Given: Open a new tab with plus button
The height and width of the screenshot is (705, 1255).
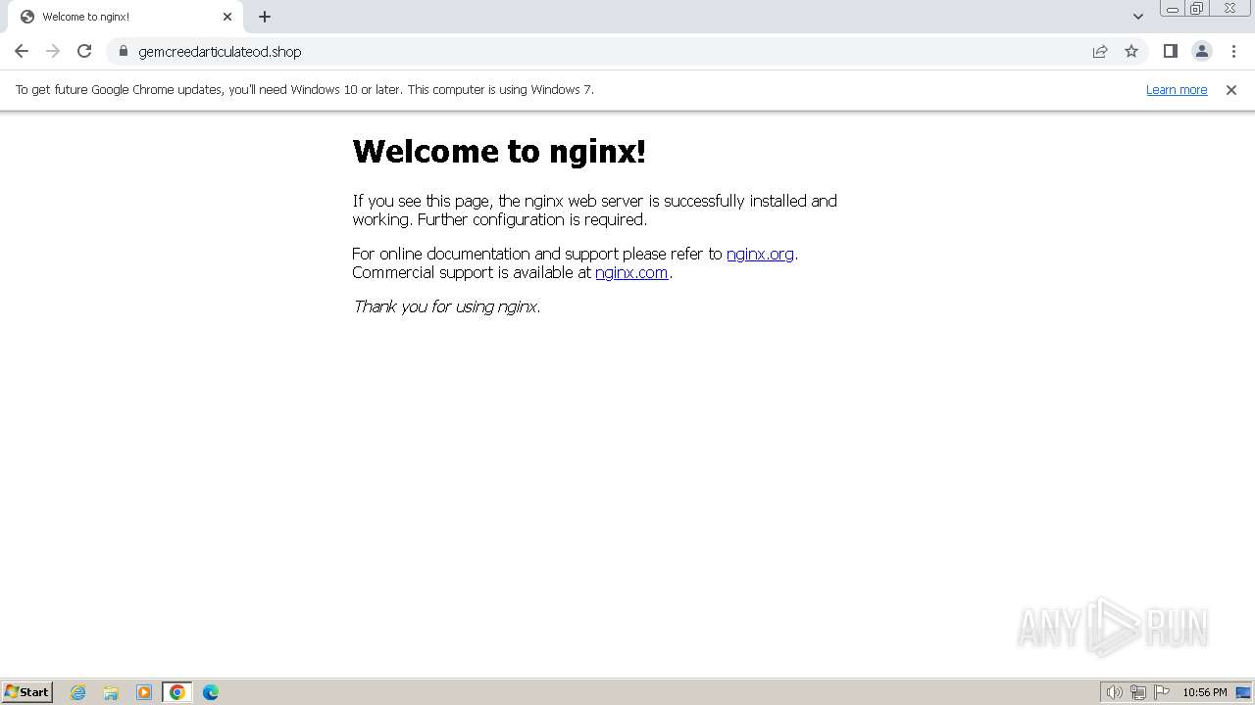Looking at the screenshot, I should (265, 17).
